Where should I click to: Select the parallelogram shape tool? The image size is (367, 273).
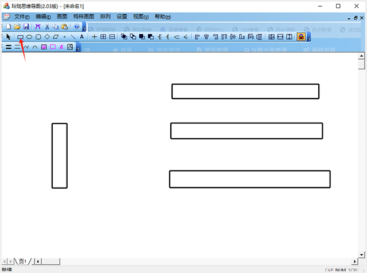[x=56, y=37]
